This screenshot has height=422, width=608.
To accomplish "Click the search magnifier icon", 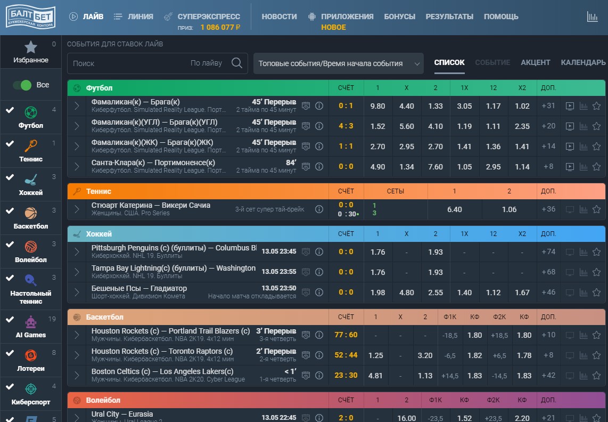I will 237,63.
